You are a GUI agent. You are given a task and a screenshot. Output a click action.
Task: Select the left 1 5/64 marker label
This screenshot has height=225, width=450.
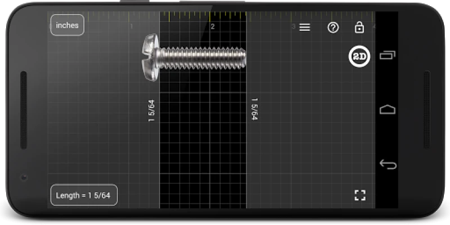pyautogui.click(x=151, y=111)
